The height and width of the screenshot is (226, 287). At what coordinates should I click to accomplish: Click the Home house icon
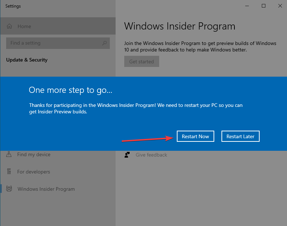tap(9, 26)
